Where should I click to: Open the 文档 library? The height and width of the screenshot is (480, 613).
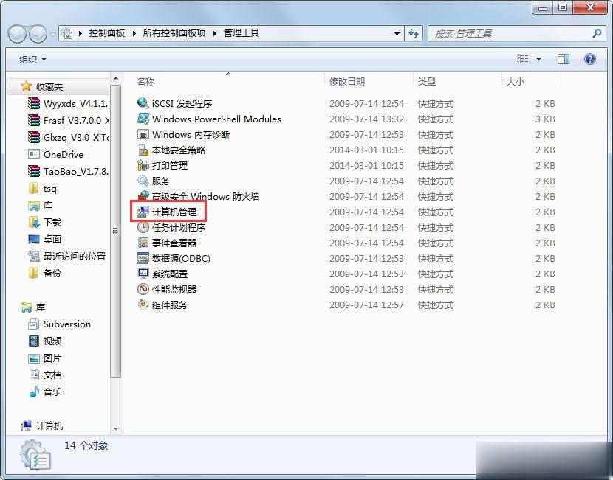tap(45, 375)
